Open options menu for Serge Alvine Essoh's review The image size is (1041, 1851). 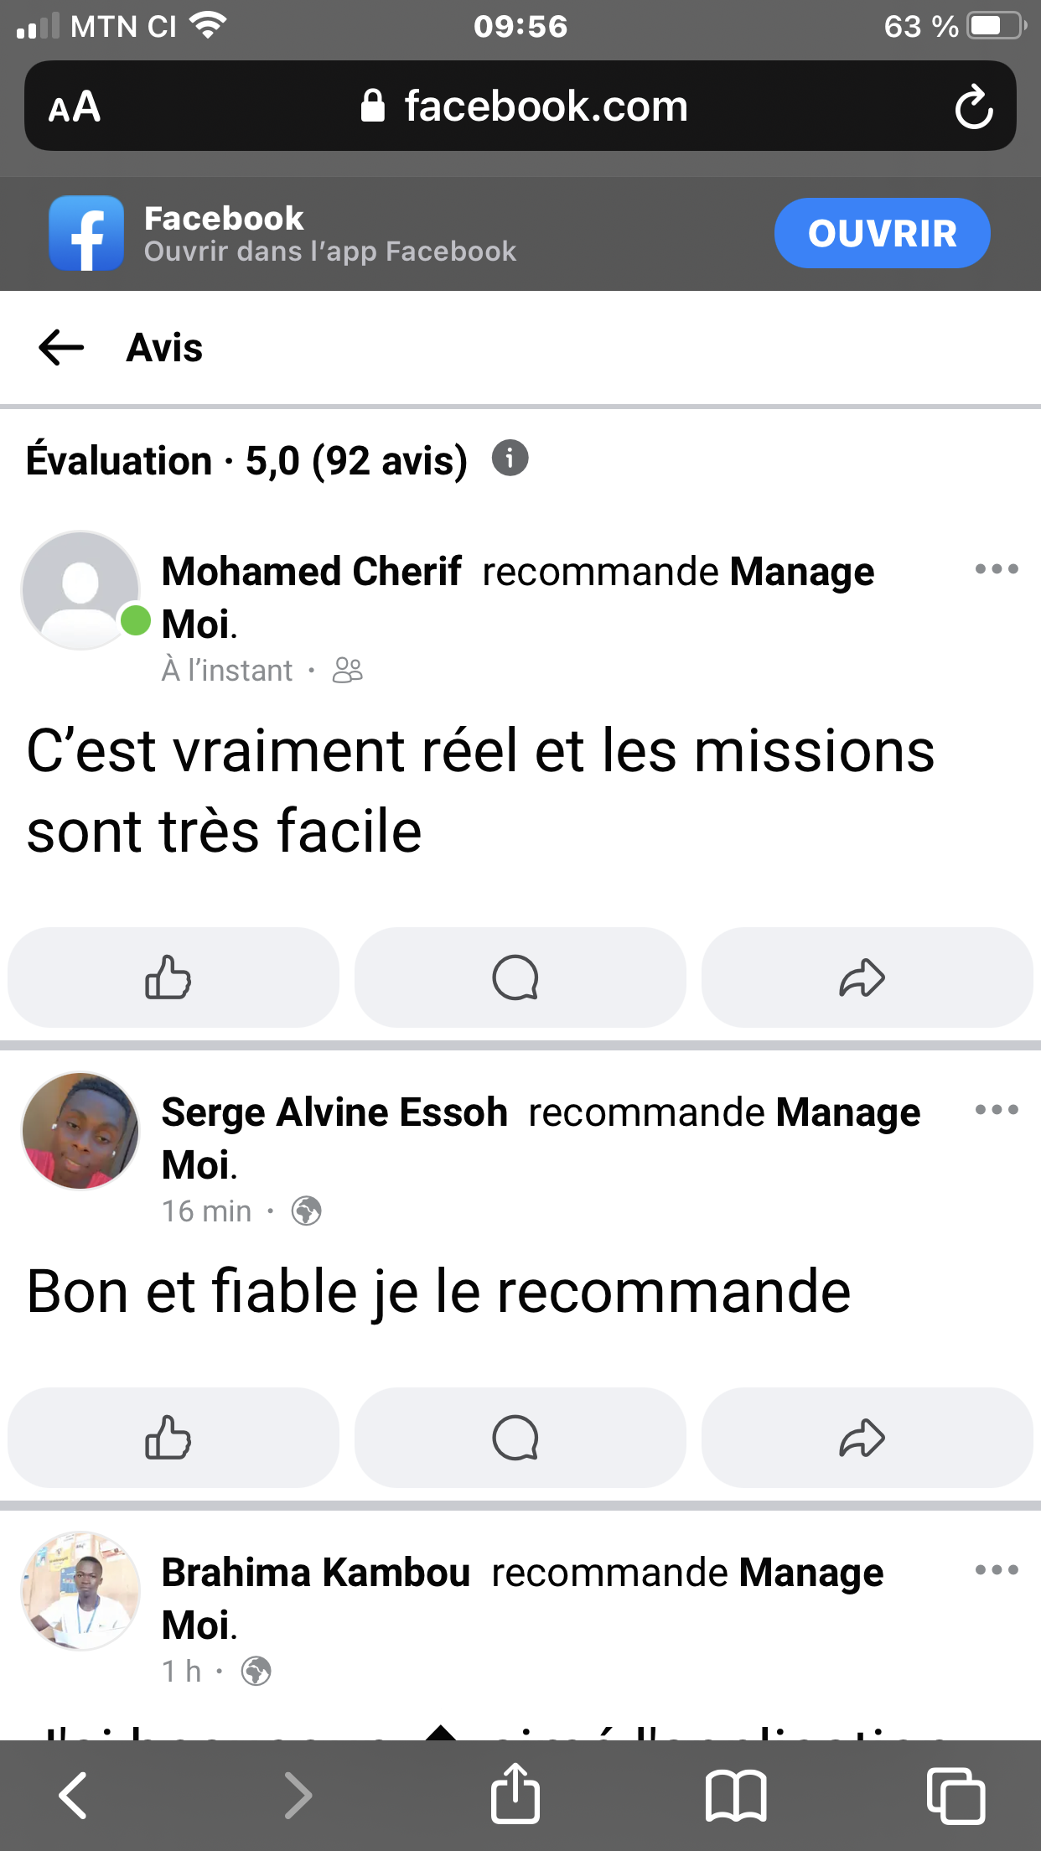[x=997, y=1110]
